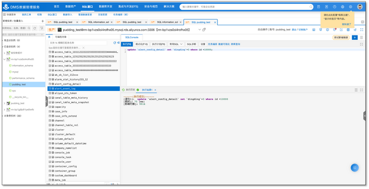Open 集成与开发(DTS) in the top navigation
This screenshot has height=189, width=369.
[128, 7]
